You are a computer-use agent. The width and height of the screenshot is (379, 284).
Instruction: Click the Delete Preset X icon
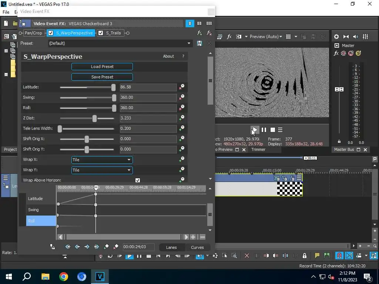(209, 44)
